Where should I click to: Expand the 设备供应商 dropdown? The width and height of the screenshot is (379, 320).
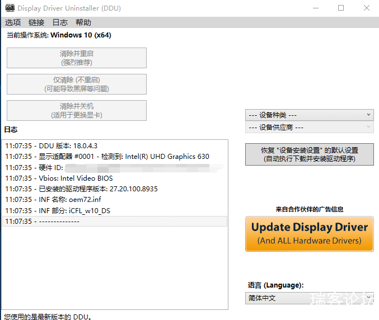pyautogui.click(x=309, y=128)
